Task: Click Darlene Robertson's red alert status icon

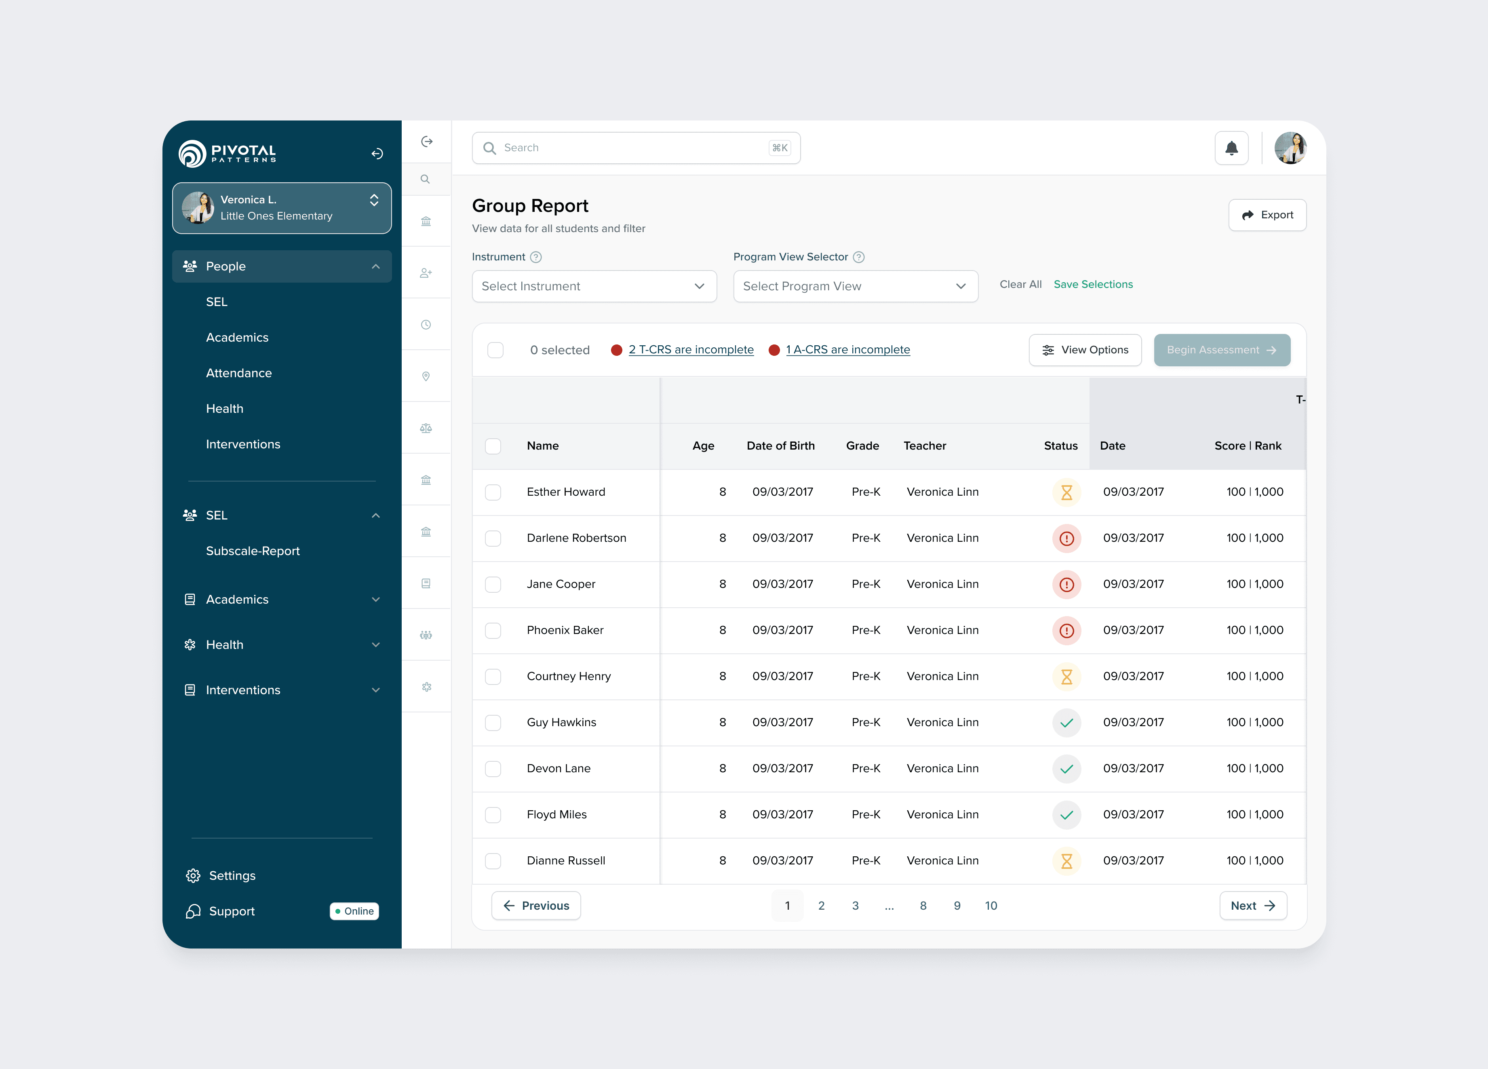Action: 1066,538
